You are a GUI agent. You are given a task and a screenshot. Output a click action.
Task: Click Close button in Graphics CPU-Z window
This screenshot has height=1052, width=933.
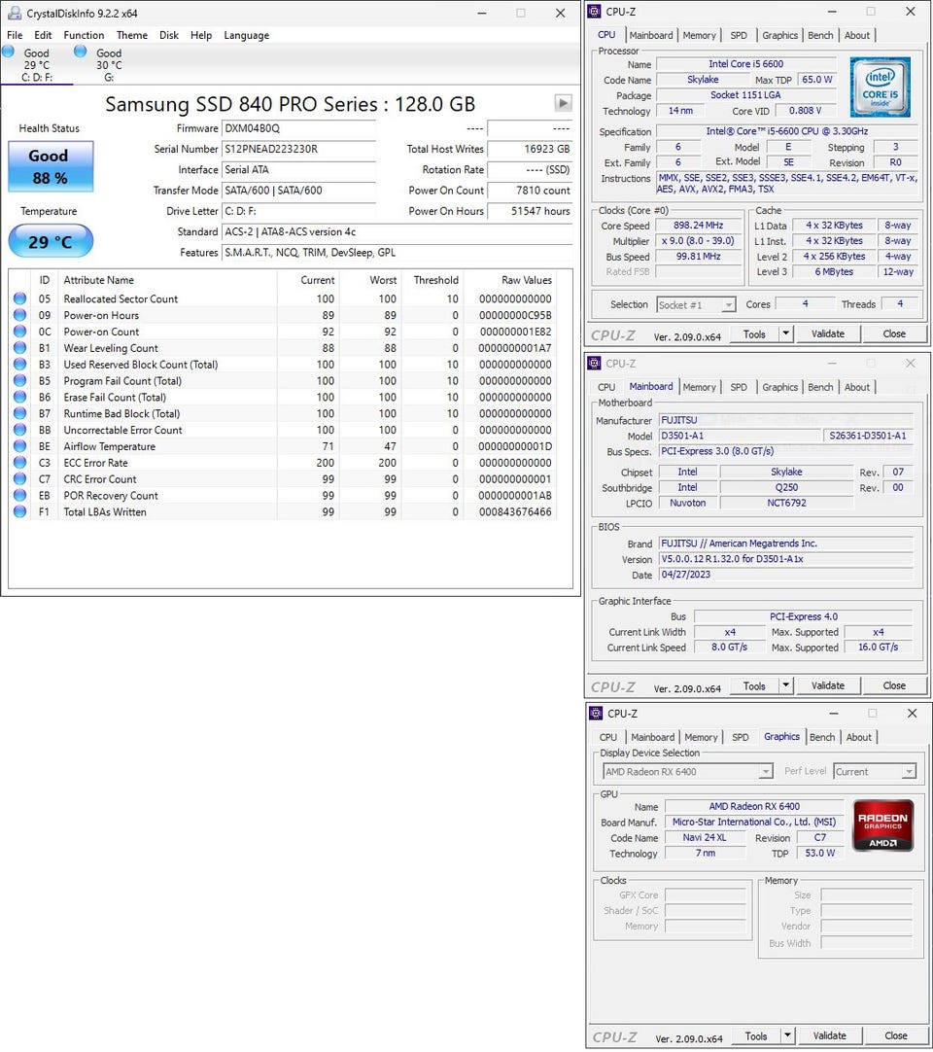(x=896, y=1035)
